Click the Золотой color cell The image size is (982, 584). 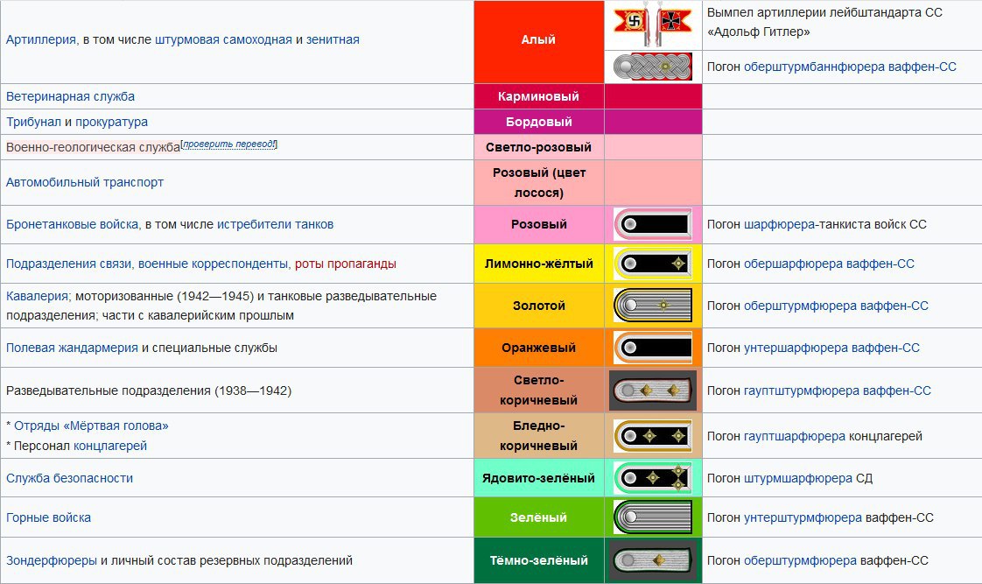pos(538,306)
